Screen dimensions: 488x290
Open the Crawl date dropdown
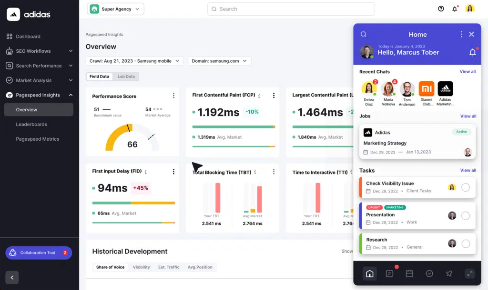click(134, 61)
